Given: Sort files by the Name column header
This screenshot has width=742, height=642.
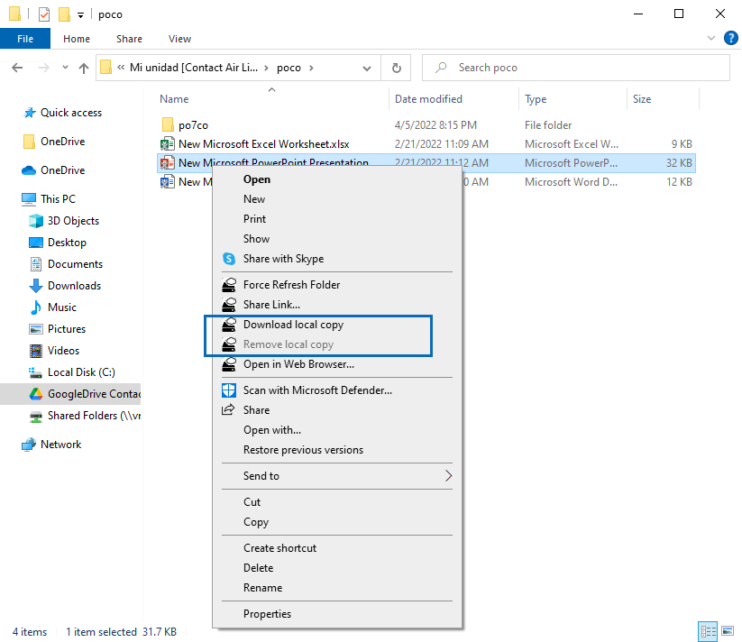Looking at the screenshot, I should (175, 99).
